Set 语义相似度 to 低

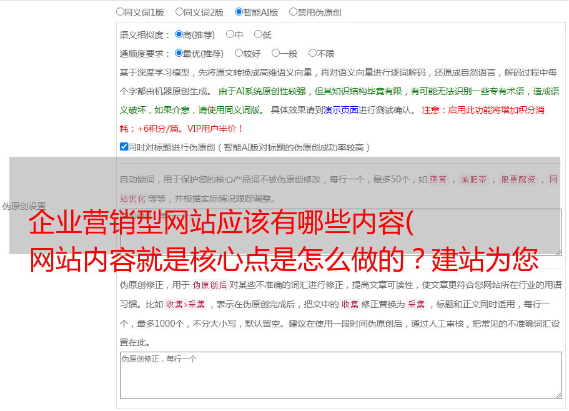[258, 34]
